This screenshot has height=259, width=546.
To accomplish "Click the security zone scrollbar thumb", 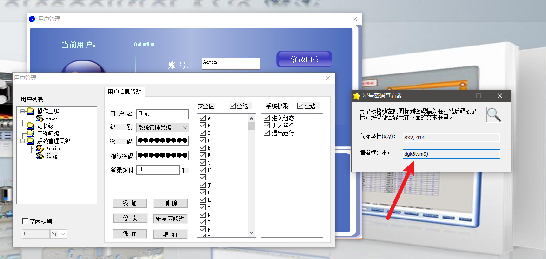I will [x=252, y=126].
